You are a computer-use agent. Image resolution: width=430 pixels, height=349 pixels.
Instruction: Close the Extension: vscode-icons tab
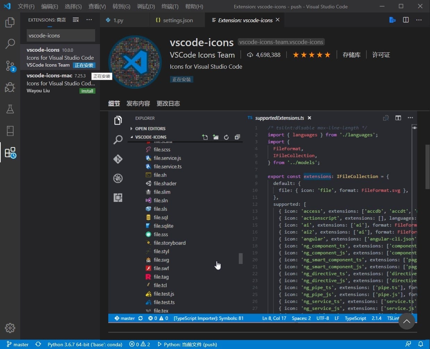pyautogui.click(x=278, y=20)
